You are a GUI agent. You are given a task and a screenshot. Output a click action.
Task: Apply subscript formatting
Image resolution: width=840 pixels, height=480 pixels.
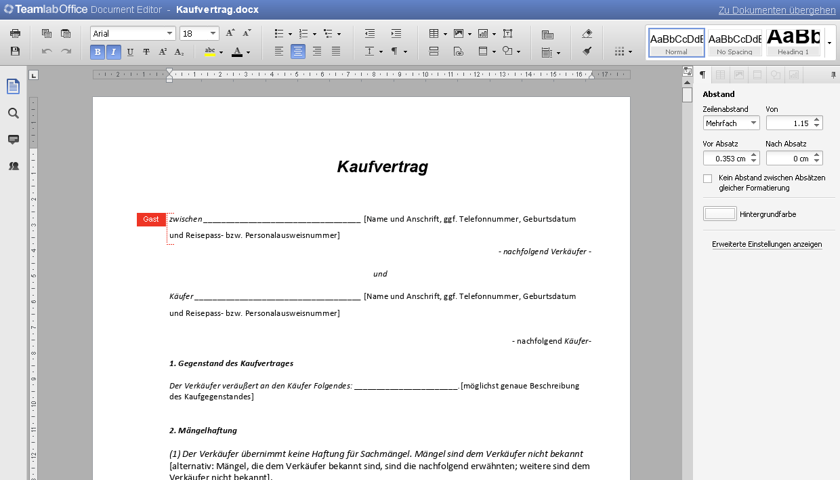coord(179,52)
